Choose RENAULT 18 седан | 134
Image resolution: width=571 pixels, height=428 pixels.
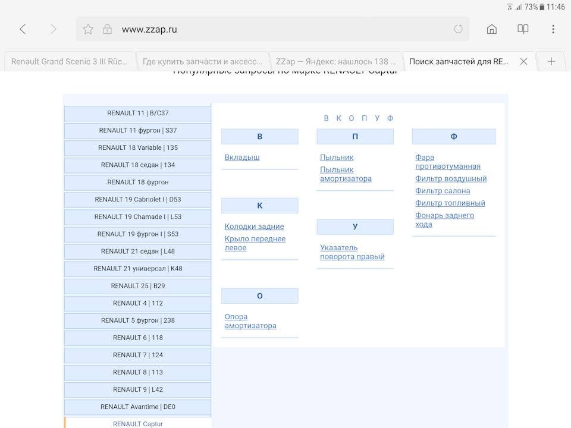point(137,165)
